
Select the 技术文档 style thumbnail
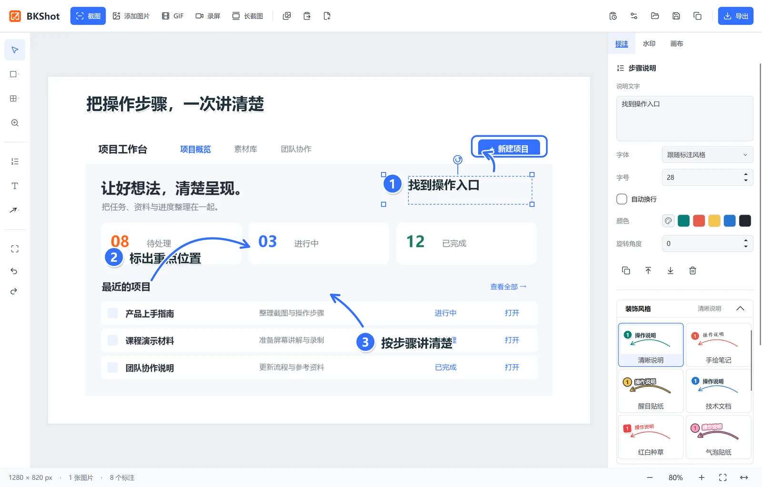(718, 391)
